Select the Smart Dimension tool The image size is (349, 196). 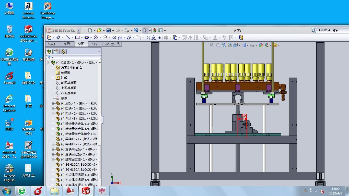(x=58, y=38)
